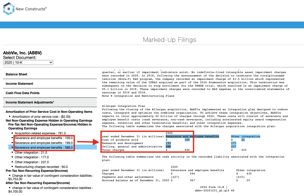Click the Allergan Integration Plan subheading
304x196 pixels.
[123, 106]
